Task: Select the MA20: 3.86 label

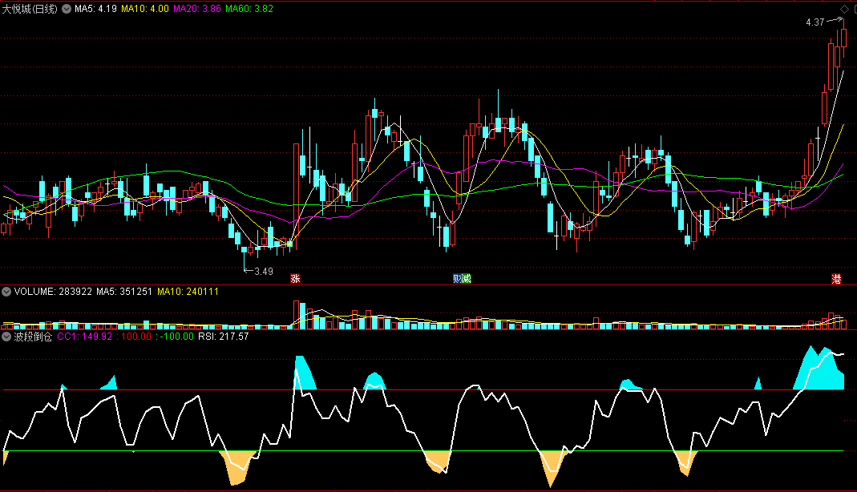Action: [196, 9]
